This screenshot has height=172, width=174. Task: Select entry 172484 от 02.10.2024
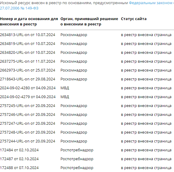pos(19,150)
